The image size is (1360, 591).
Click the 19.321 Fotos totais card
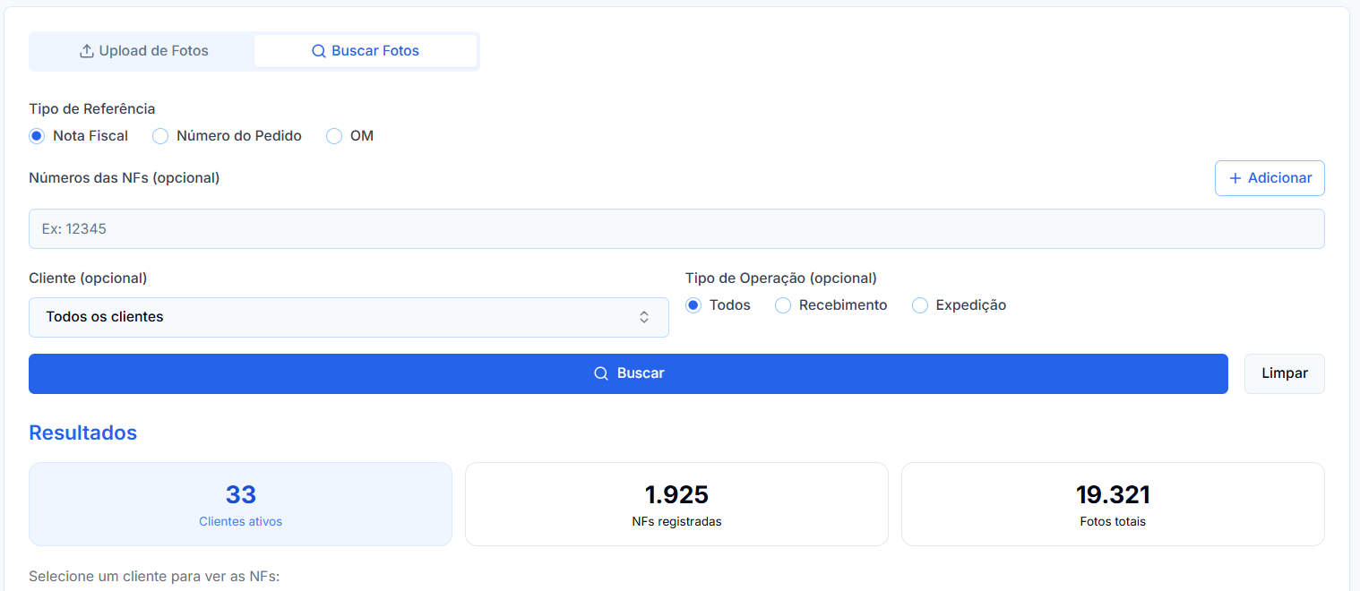(x=1113, y=504)
